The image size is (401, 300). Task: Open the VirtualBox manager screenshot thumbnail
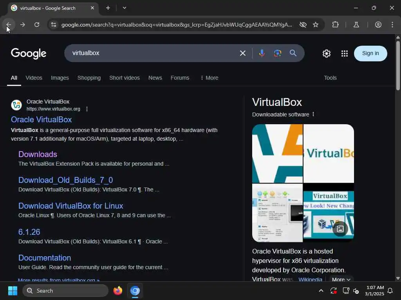[x=277, y=213]
